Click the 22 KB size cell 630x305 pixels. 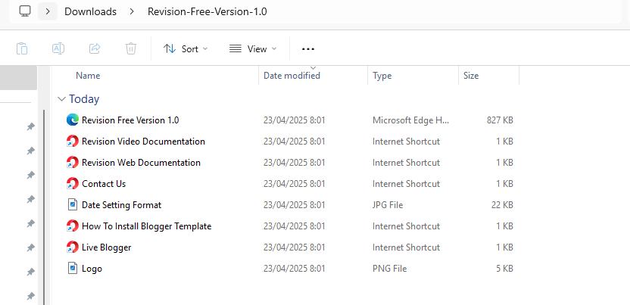(x=502, y=205)
